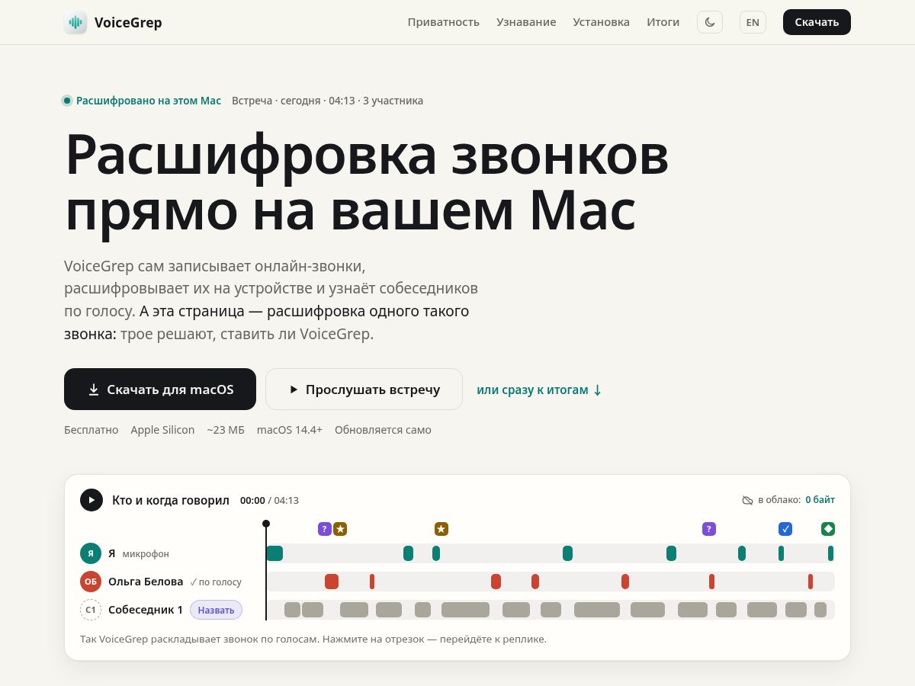Click the ~23 МБ size label

pyautogui.click(x=226, y=430)
